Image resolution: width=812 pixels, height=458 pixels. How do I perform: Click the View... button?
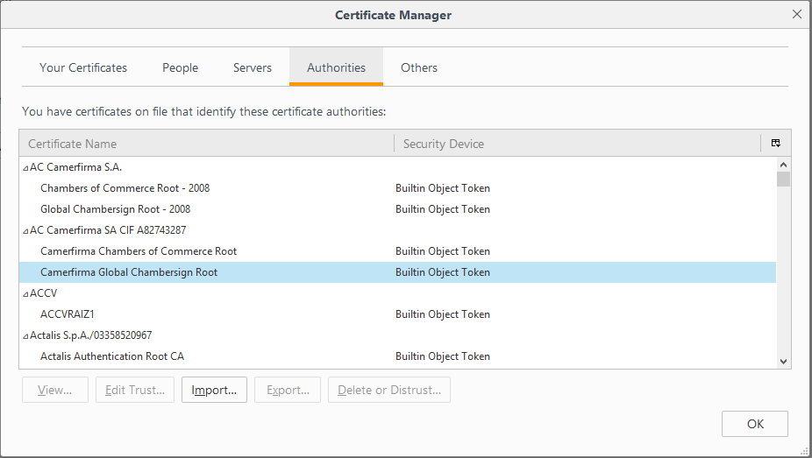(55, 390)
